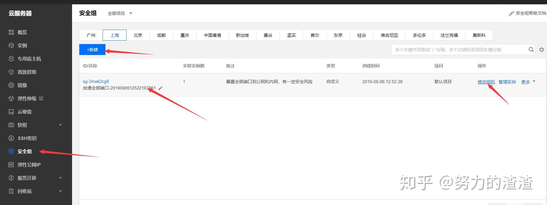Click the 安全组 shield icon
Image resolution: width=547 pixels, height=205 pixels.
coord(11,151)
